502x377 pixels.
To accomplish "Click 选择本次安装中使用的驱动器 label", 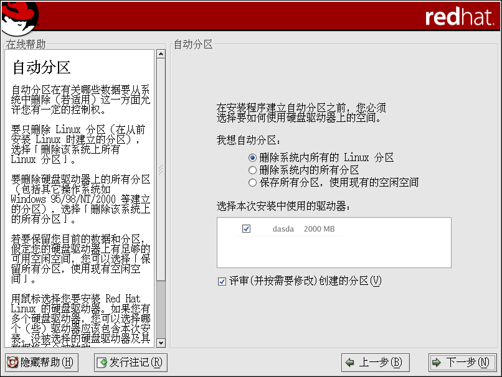I will [283, 207].
